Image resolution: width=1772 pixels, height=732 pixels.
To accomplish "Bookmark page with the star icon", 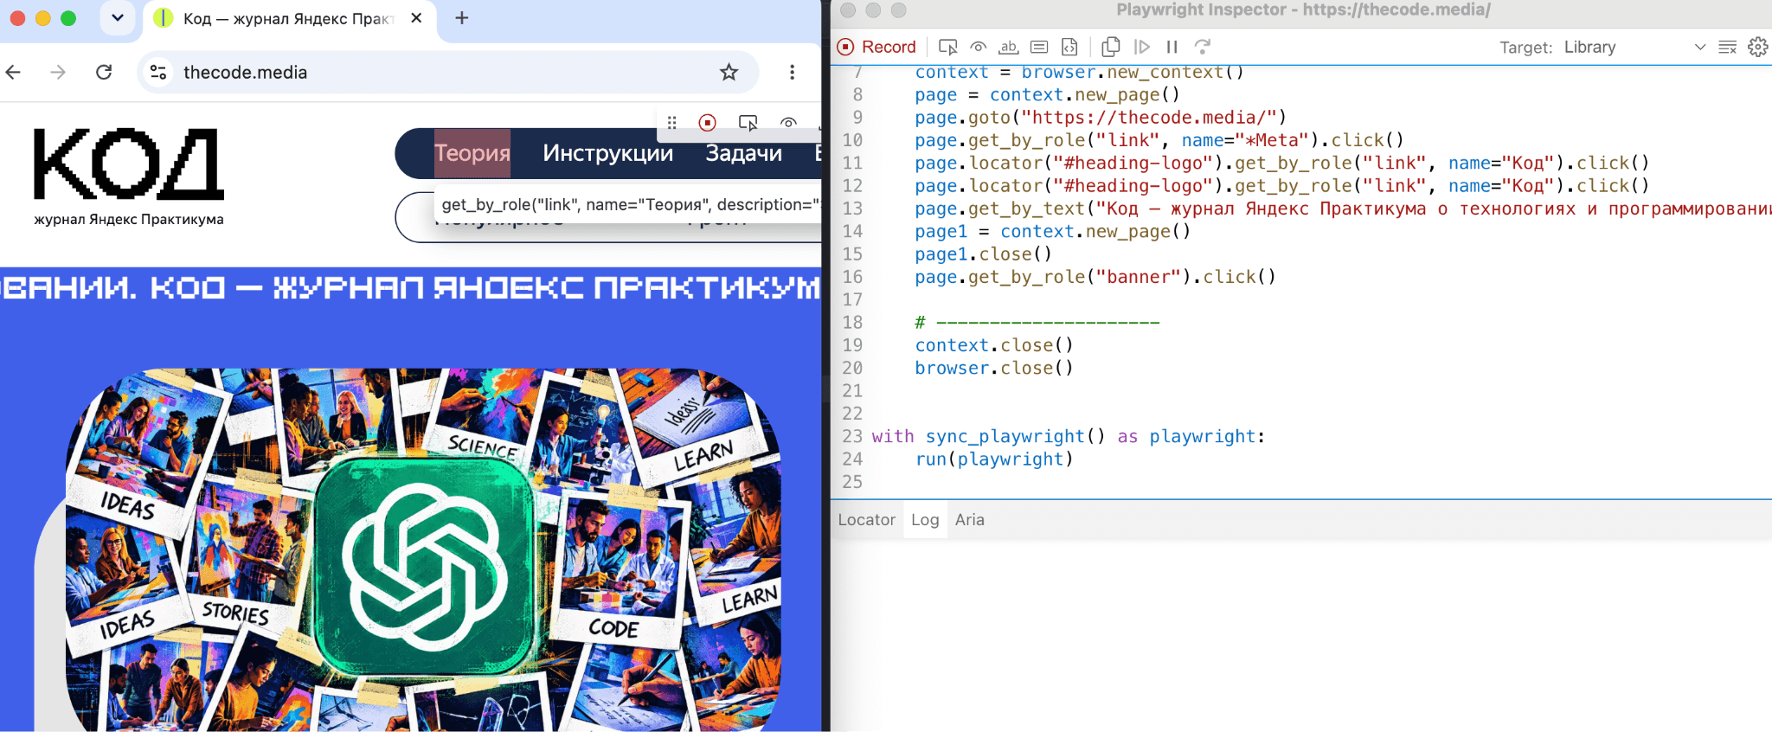I will (x=729, y=72).
